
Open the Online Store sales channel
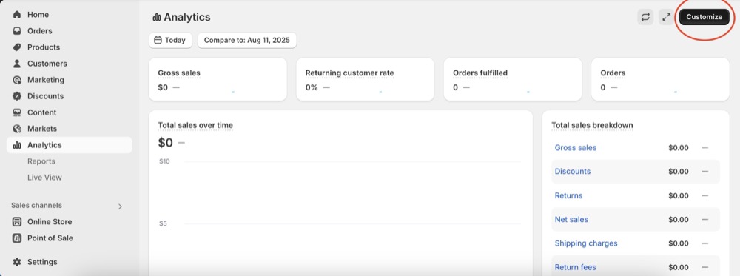click(x=70, y=222)
